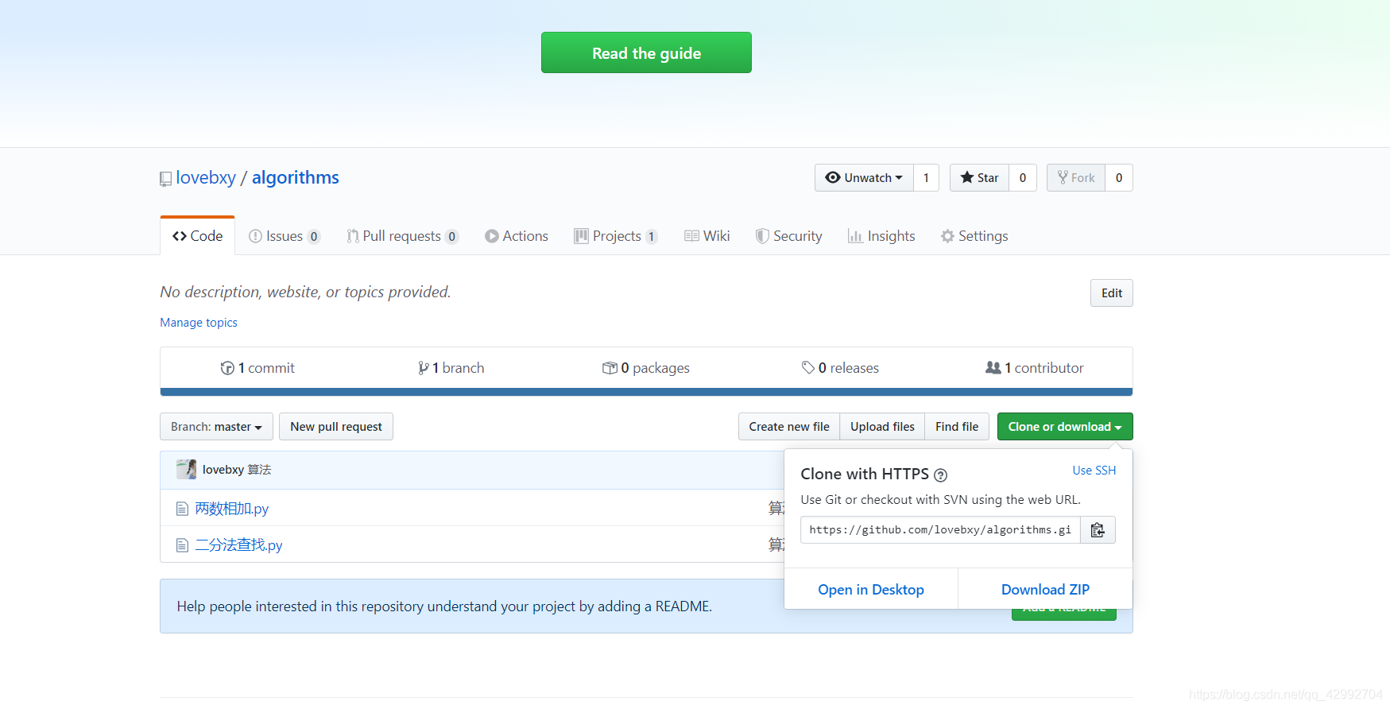
Task: Open the stargazers count next to Star
Action: point(1023,178)
